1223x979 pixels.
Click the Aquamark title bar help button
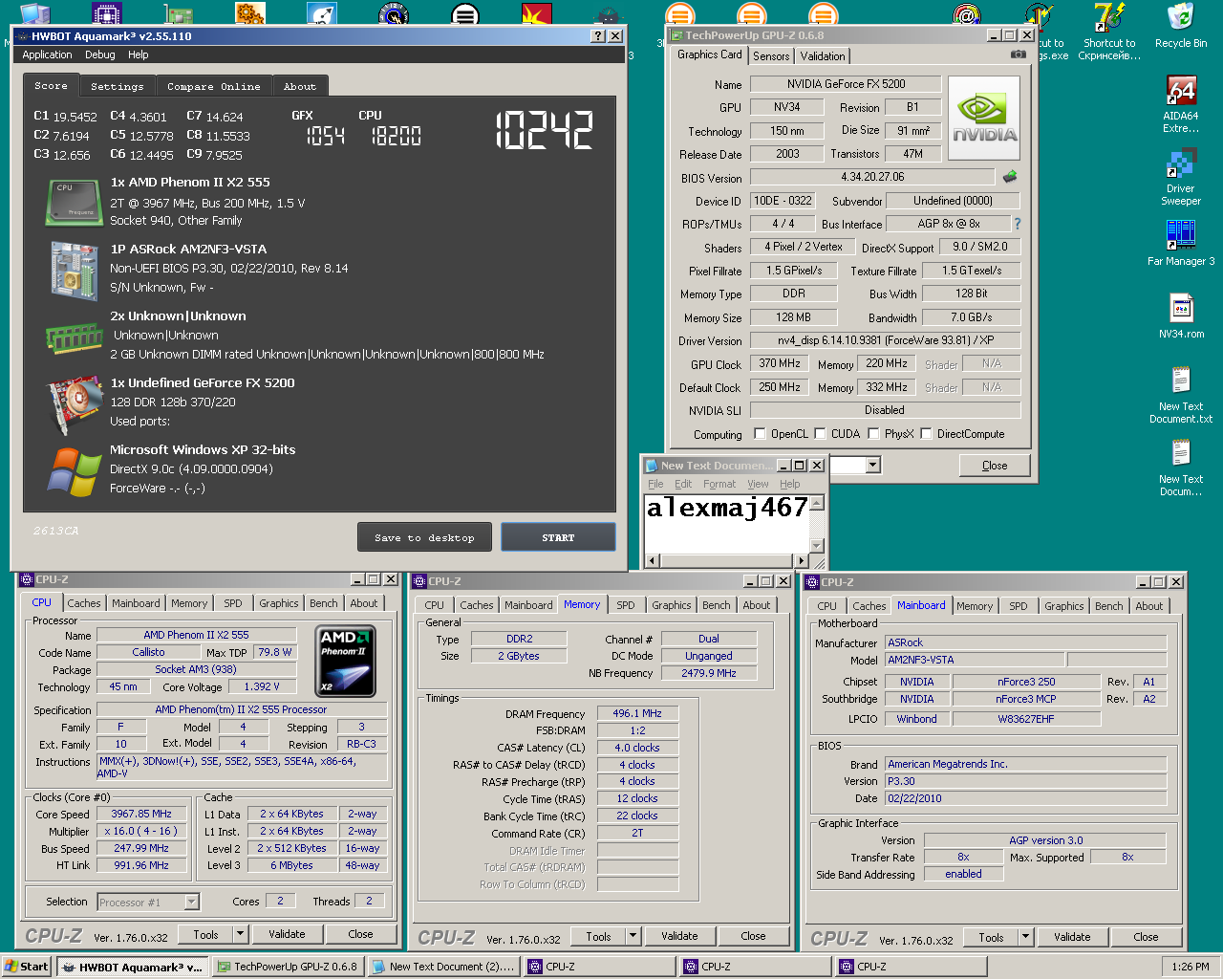click(598, 35)
